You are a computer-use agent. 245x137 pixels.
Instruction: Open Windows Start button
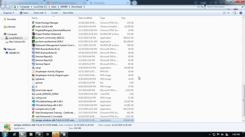(x=5, y=134)
